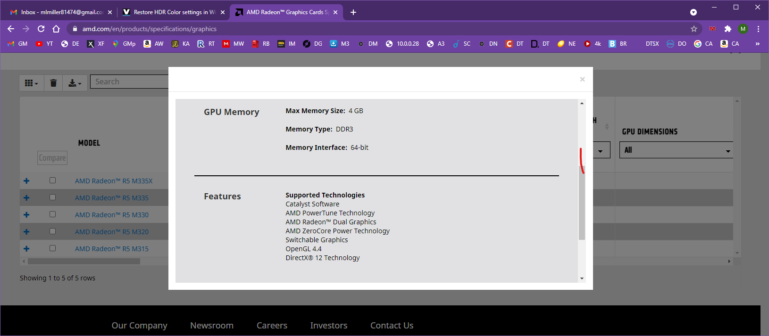Open GPU Dimensions All filter dropdown

[x=677, y=150]
